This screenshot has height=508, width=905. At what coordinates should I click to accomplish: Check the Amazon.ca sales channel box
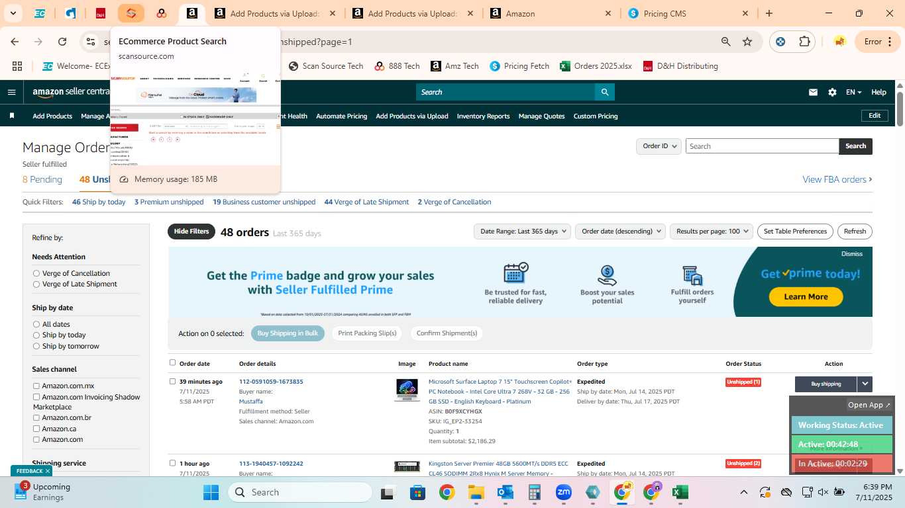(36, 429)
